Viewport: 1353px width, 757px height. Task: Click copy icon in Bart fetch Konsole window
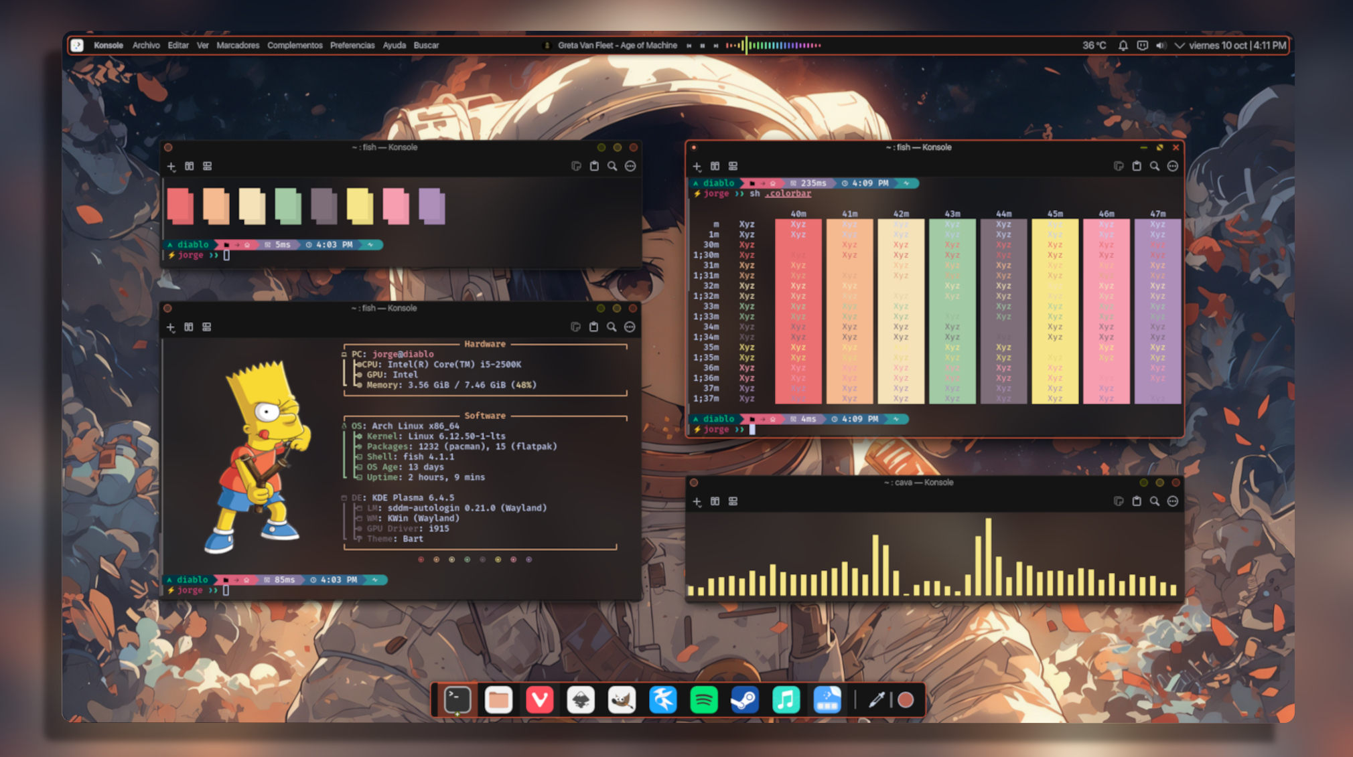575,327
